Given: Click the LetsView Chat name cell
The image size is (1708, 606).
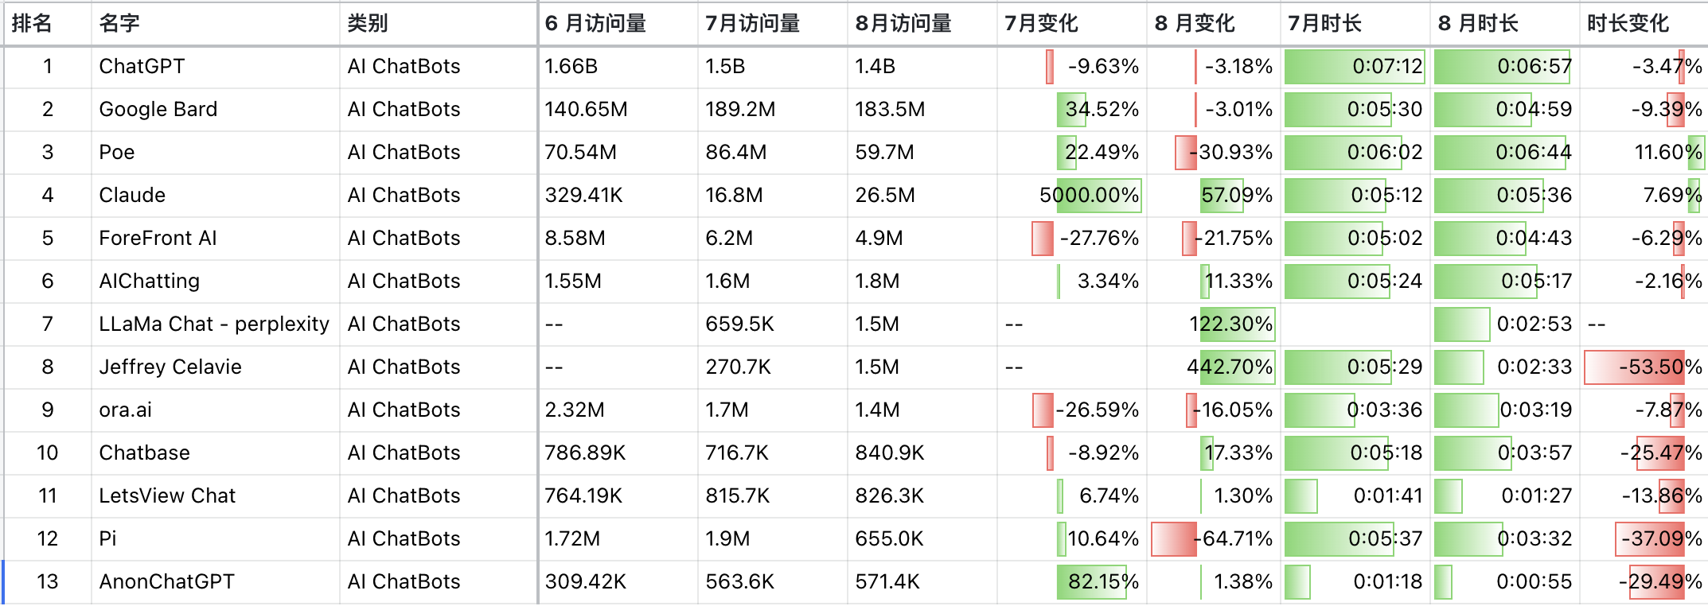Looking at the screenshot, I should [x=216, y=496].
